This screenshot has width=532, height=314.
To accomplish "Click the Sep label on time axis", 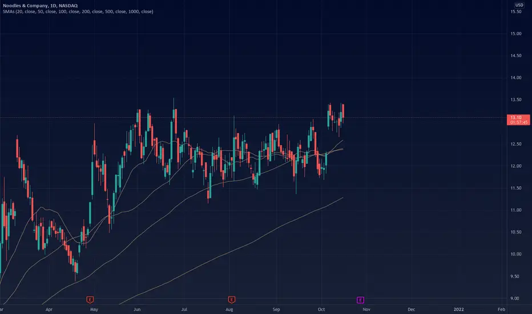I will [x=276, y=309].
